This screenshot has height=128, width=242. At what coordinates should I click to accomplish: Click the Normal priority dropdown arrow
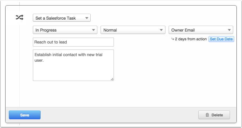pyautogui.click(x=161, y=30)
